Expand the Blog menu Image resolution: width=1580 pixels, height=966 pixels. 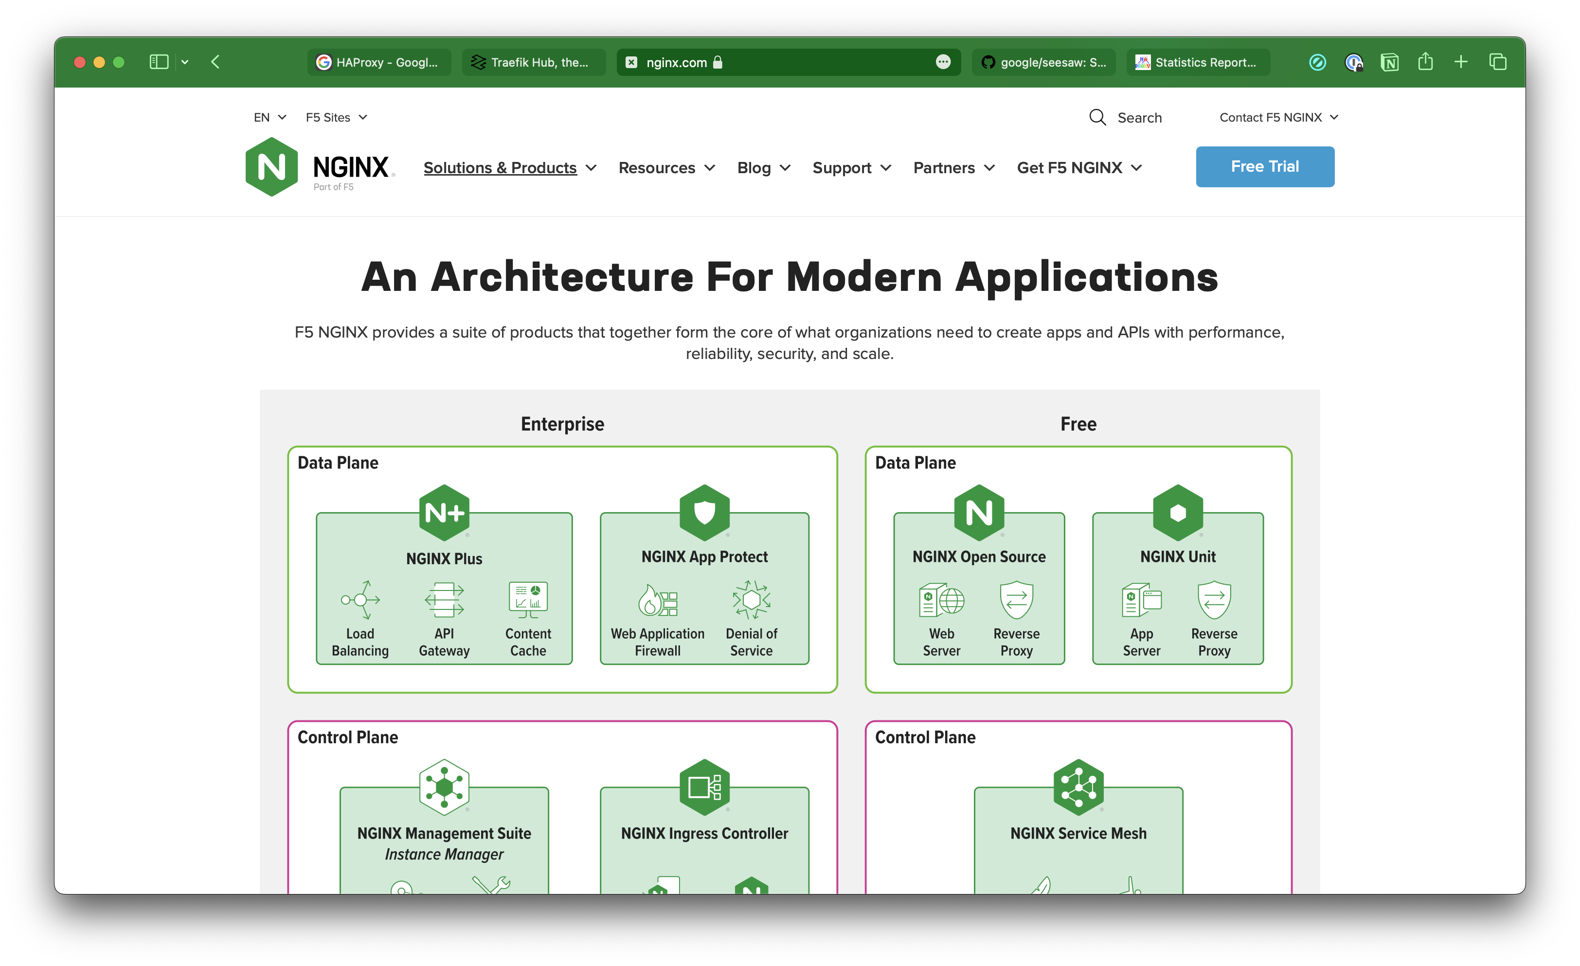click(x=764, y=167)
